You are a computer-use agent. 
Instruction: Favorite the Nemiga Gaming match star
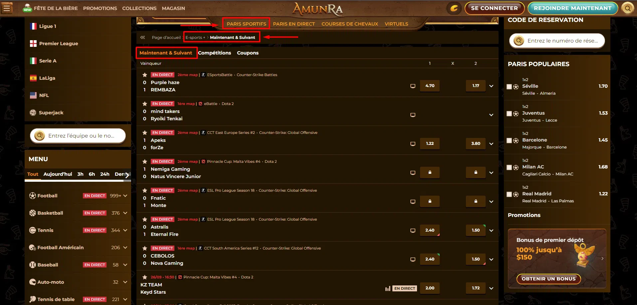(145, 162)
